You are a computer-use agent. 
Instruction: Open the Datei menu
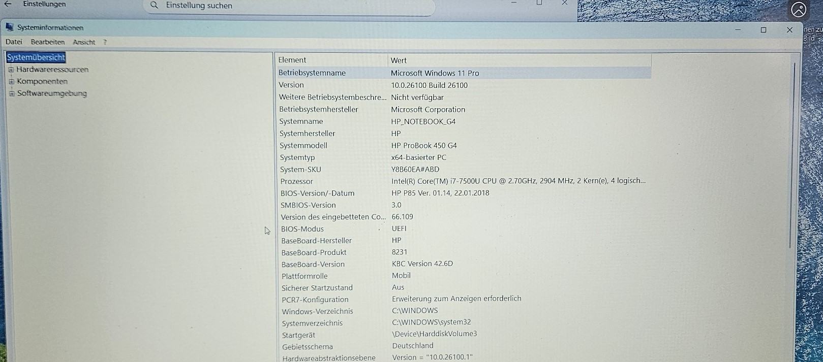(x=14, y=42)
